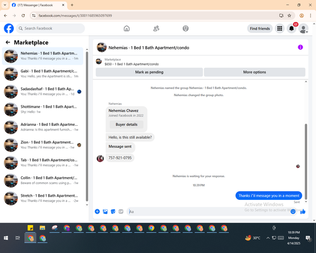Attach a photo using the image icon
The image size is (316, 253).
click(x=105, y=211)
